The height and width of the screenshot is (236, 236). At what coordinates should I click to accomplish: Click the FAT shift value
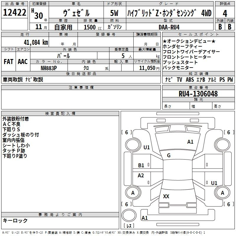pos(9,62)
